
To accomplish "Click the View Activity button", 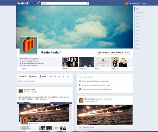I will 117,53.
